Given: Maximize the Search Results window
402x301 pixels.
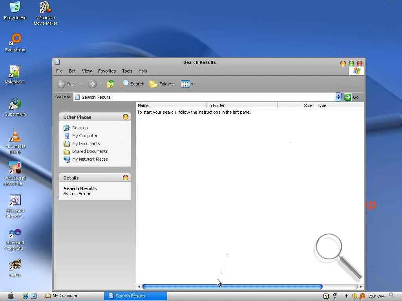Looking at the screenshot, I should pyautogui.click(x=351, y=63).
